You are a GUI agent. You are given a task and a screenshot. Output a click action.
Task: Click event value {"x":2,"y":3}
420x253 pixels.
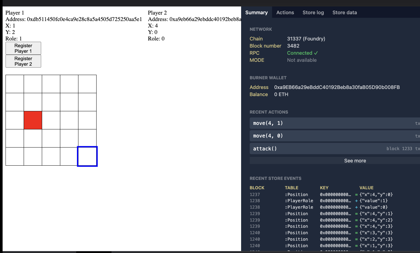click(x=376, y=239)
